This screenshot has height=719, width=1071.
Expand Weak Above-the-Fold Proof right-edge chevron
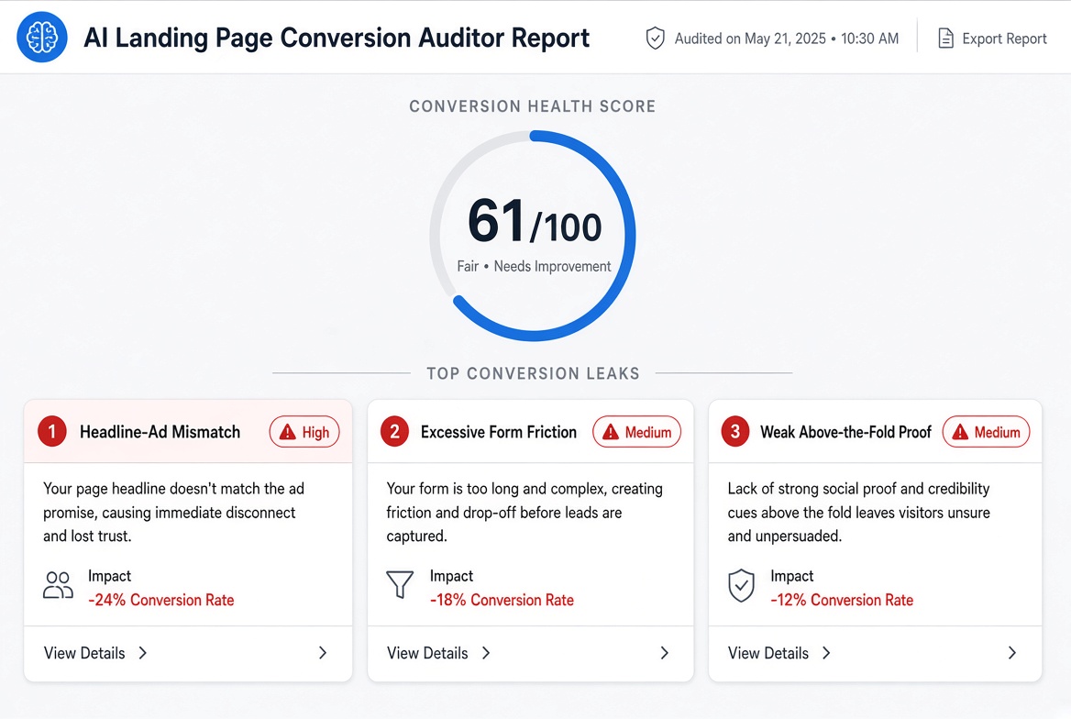click(1012, 653)
